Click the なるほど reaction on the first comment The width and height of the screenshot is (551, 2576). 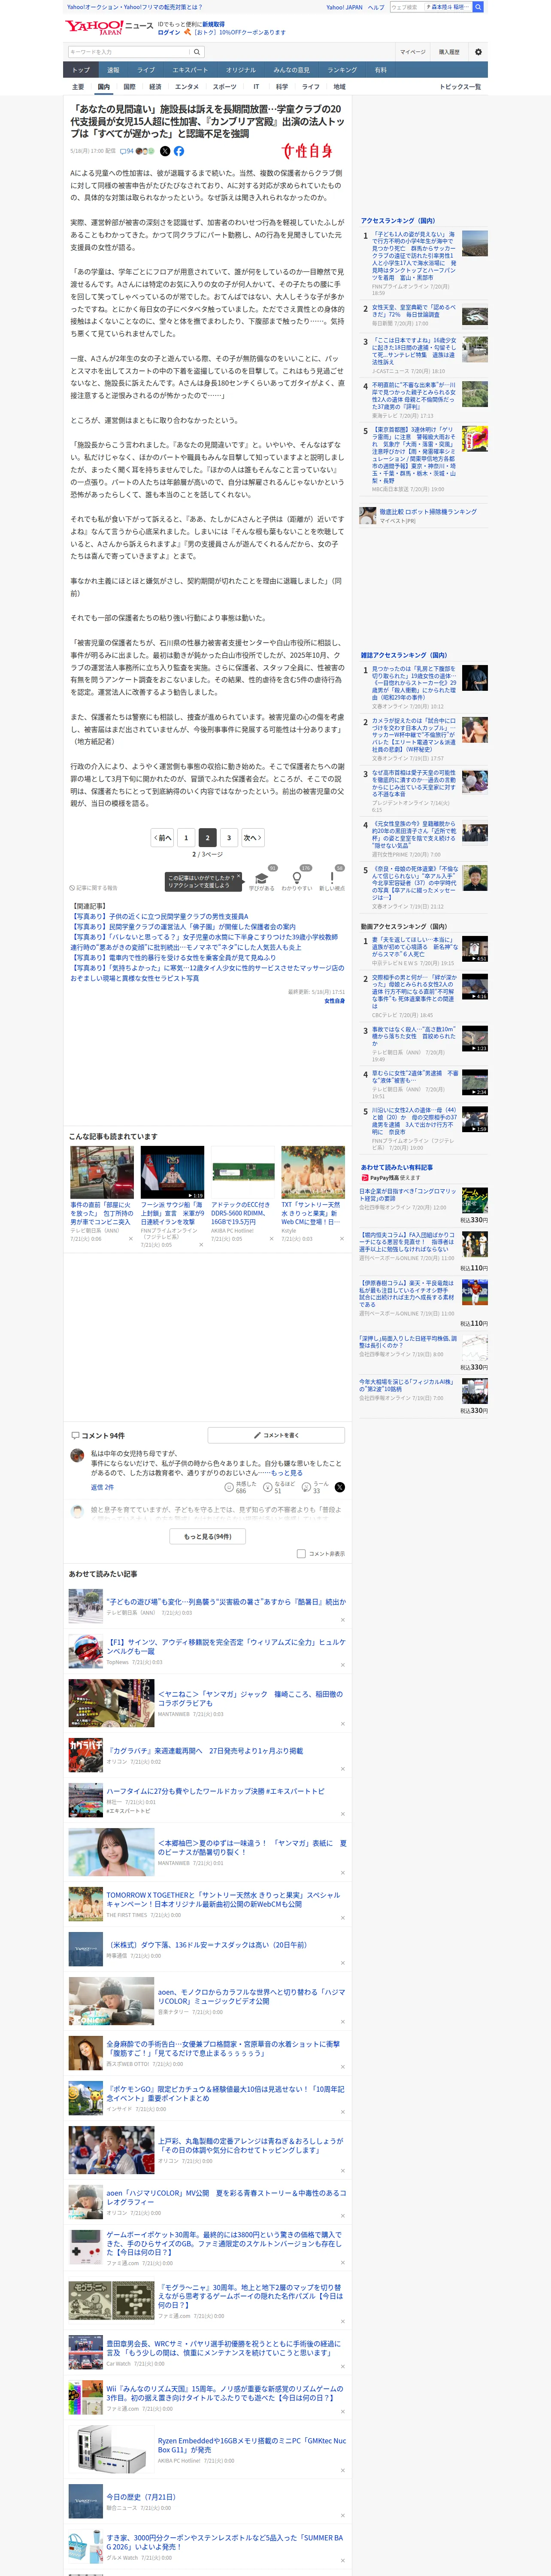pos(278,1487)
